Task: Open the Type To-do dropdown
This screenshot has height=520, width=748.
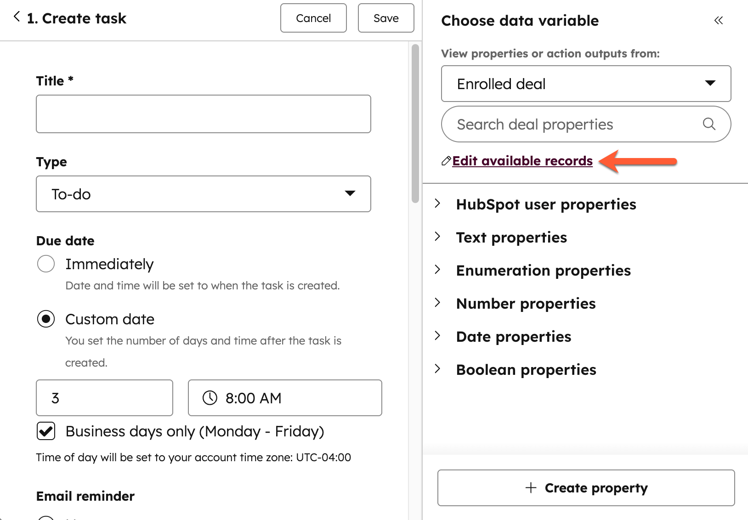Action: coord(203,194)
